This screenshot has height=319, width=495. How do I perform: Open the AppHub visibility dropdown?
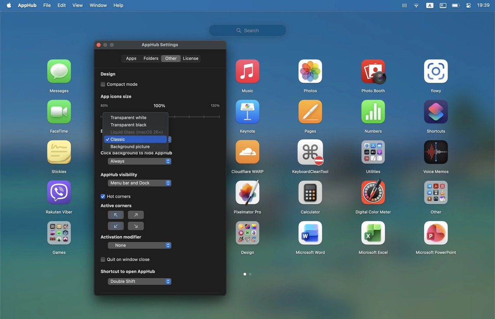pos(139,183)
